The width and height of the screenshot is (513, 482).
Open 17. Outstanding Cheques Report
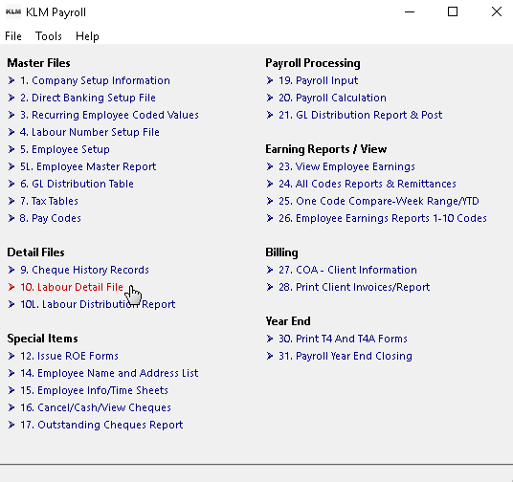tap(101, 425)
